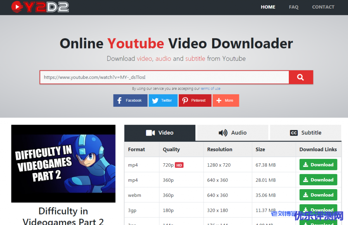Download the 28.01 MB mp4 video
The width and height of the screenshot is (348, 225).
point(318,180)
